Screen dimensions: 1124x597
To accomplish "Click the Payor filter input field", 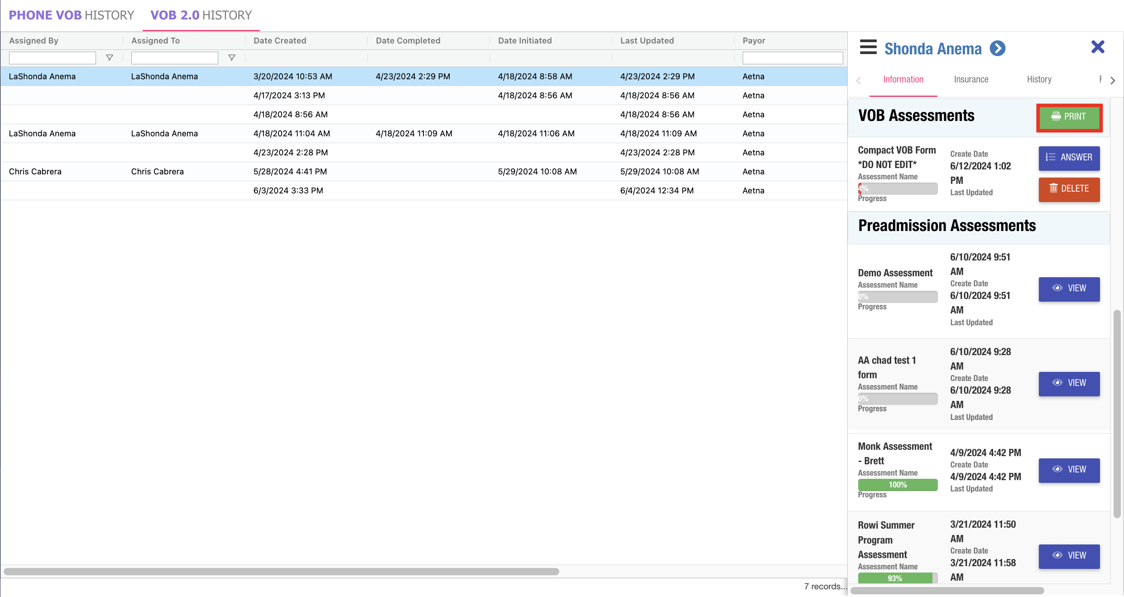I will [792, 58].
